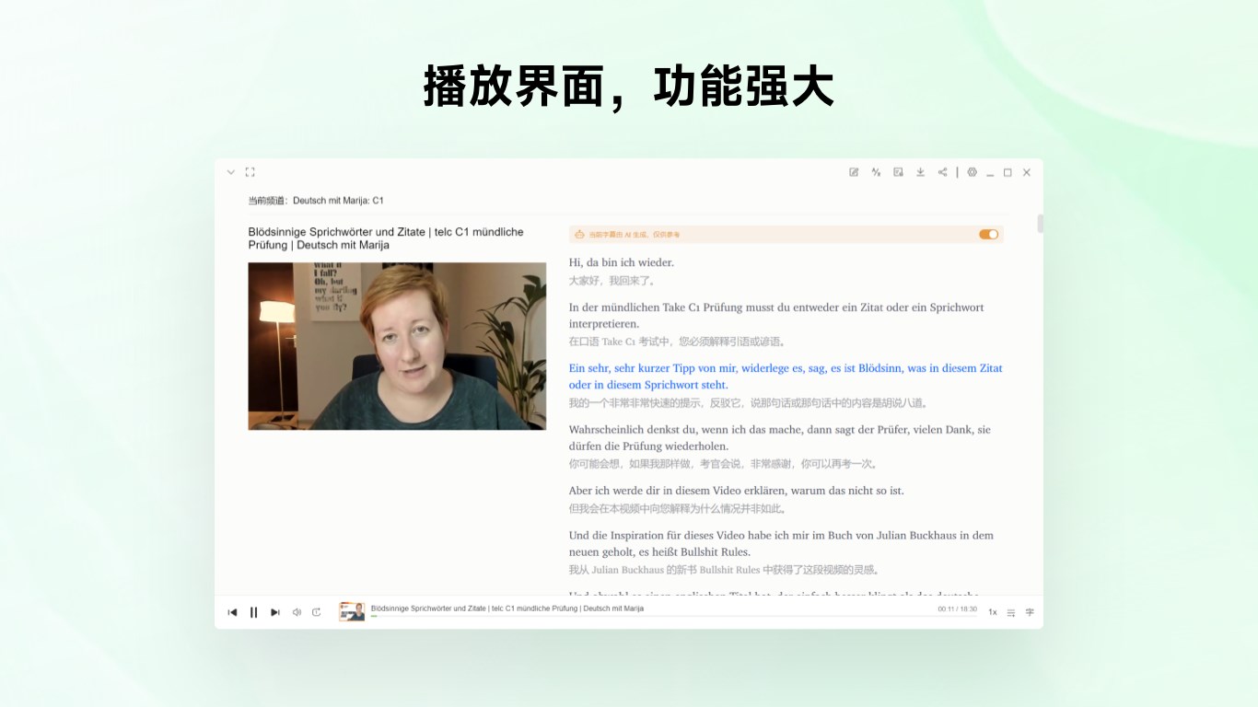Open the 1x playback speed selector

[x=993, y=612]
